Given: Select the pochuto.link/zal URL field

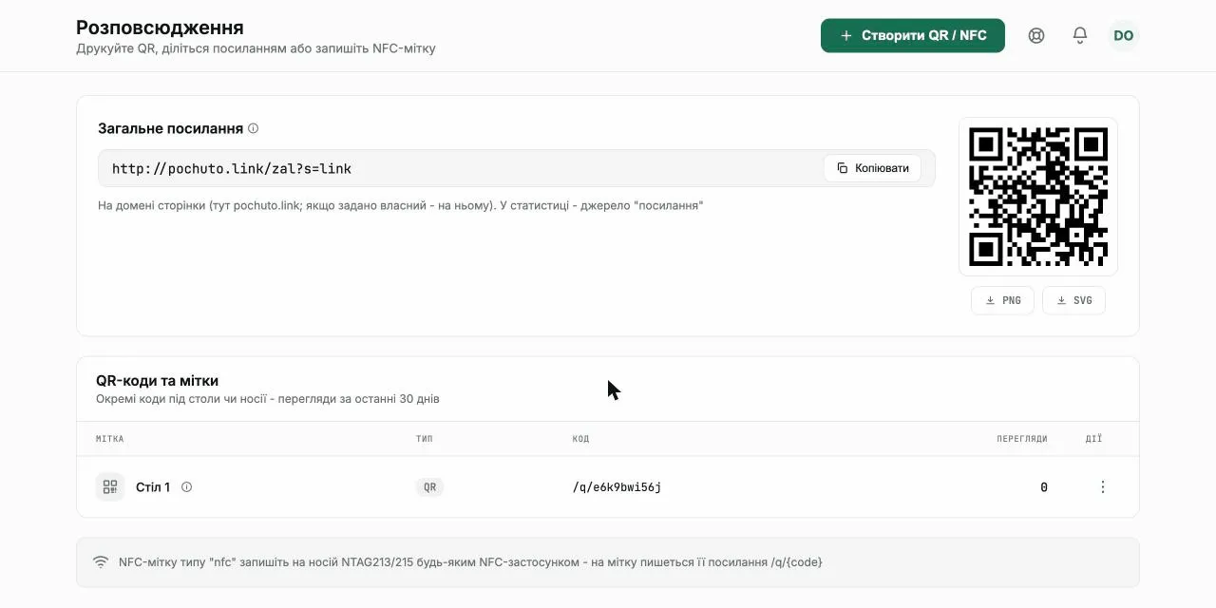Looking at the screenshot, I should (x=516, y=168).
